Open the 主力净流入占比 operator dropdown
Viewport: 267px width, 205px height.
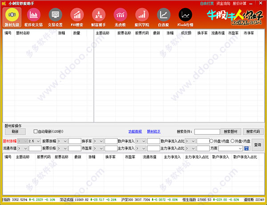tap(190, 148)
